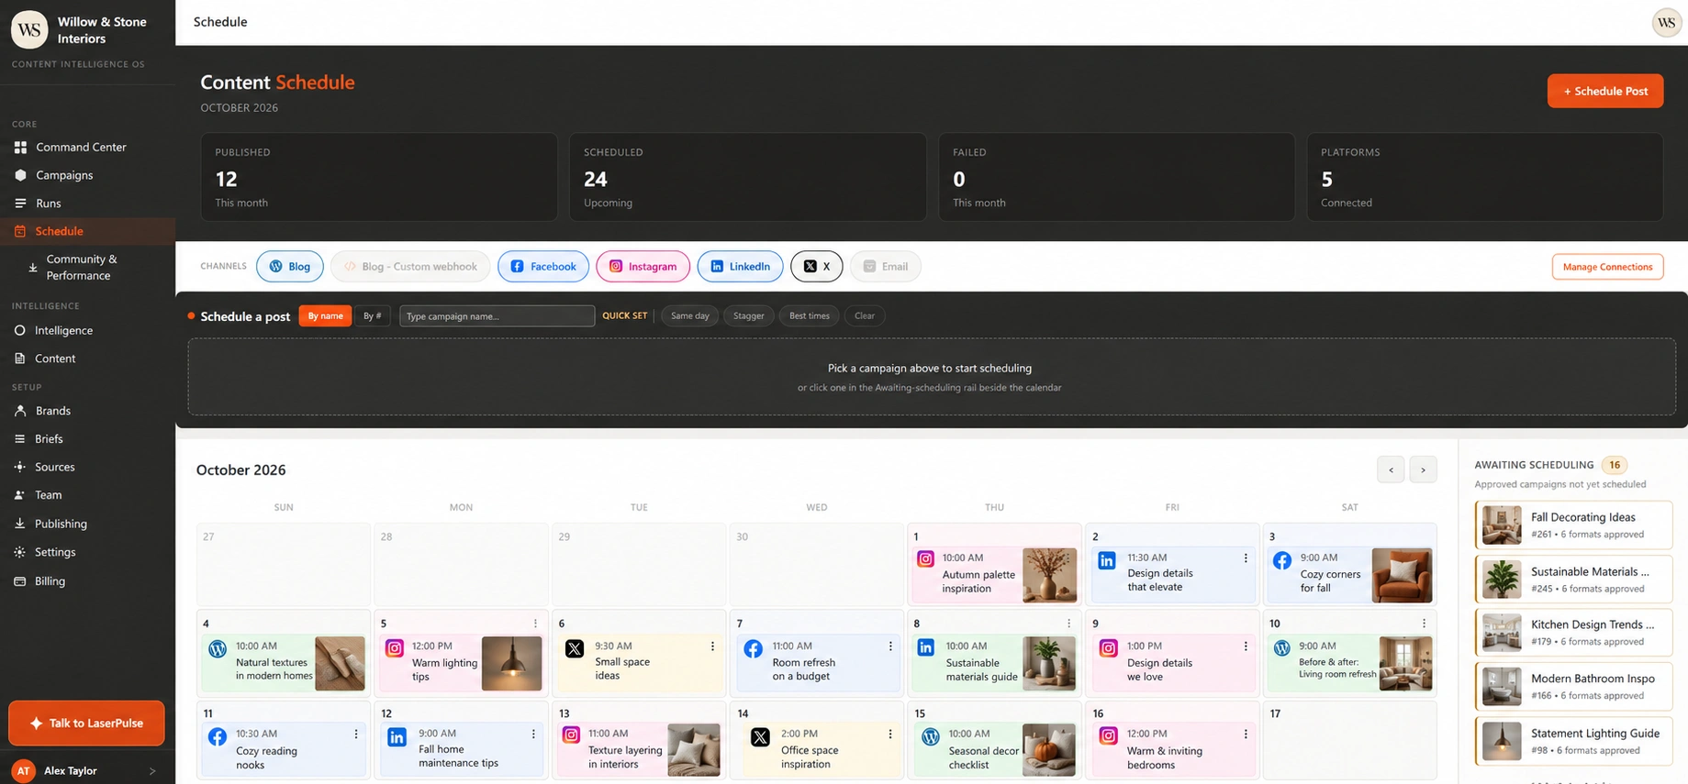The height and width of the screenshot is (784, 1688).
Task: Click the WS avatar in top right
Action: click(x=1666, y=23)
